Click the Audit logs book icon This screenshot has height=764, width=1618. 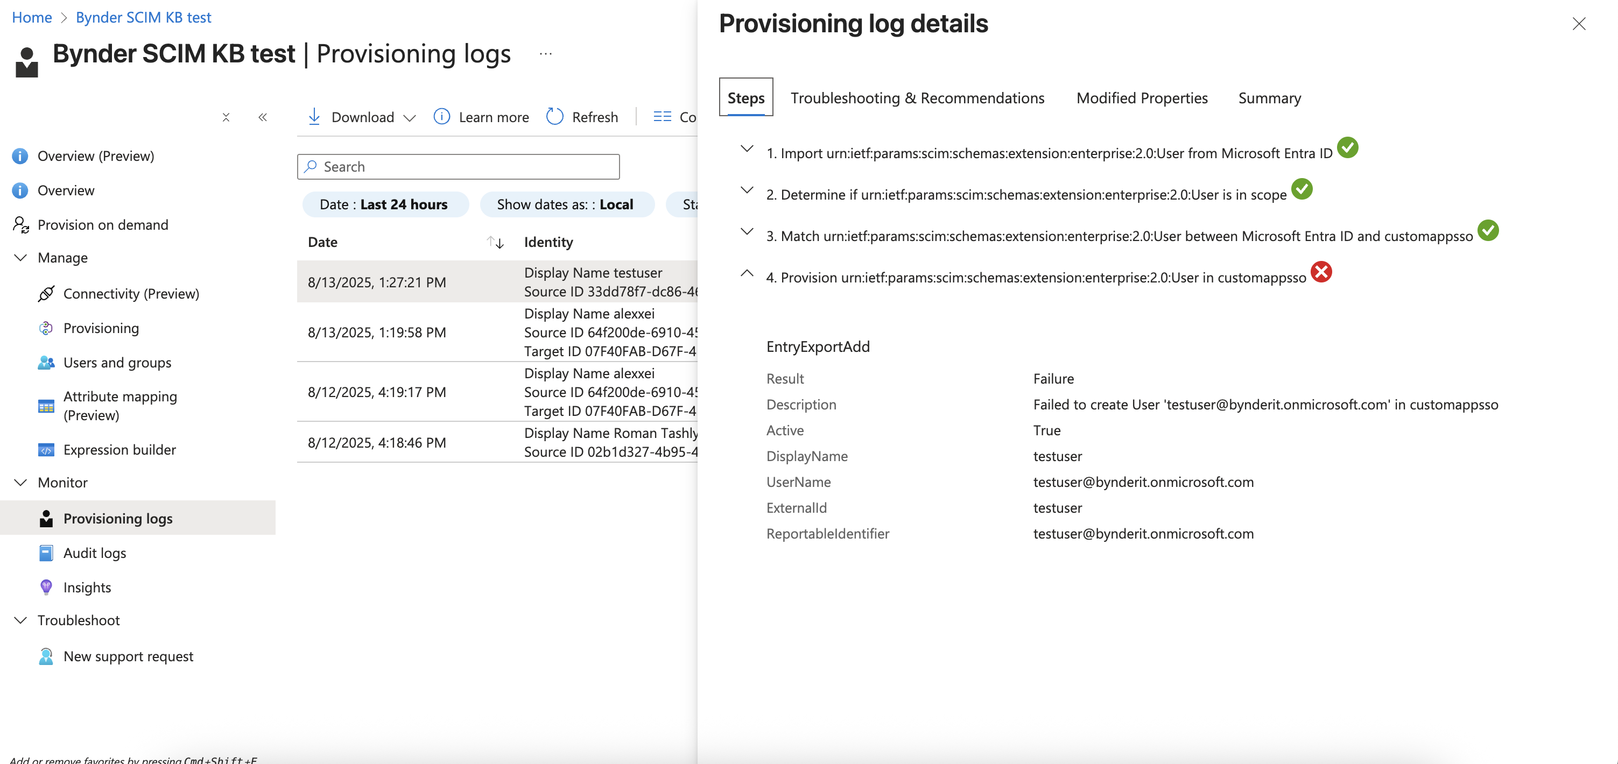46,553
